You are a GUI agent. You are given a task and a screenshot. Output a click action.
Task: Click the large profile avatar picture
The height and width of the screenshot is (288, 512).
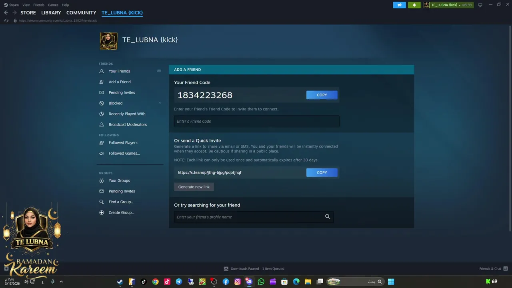(108, 41)
